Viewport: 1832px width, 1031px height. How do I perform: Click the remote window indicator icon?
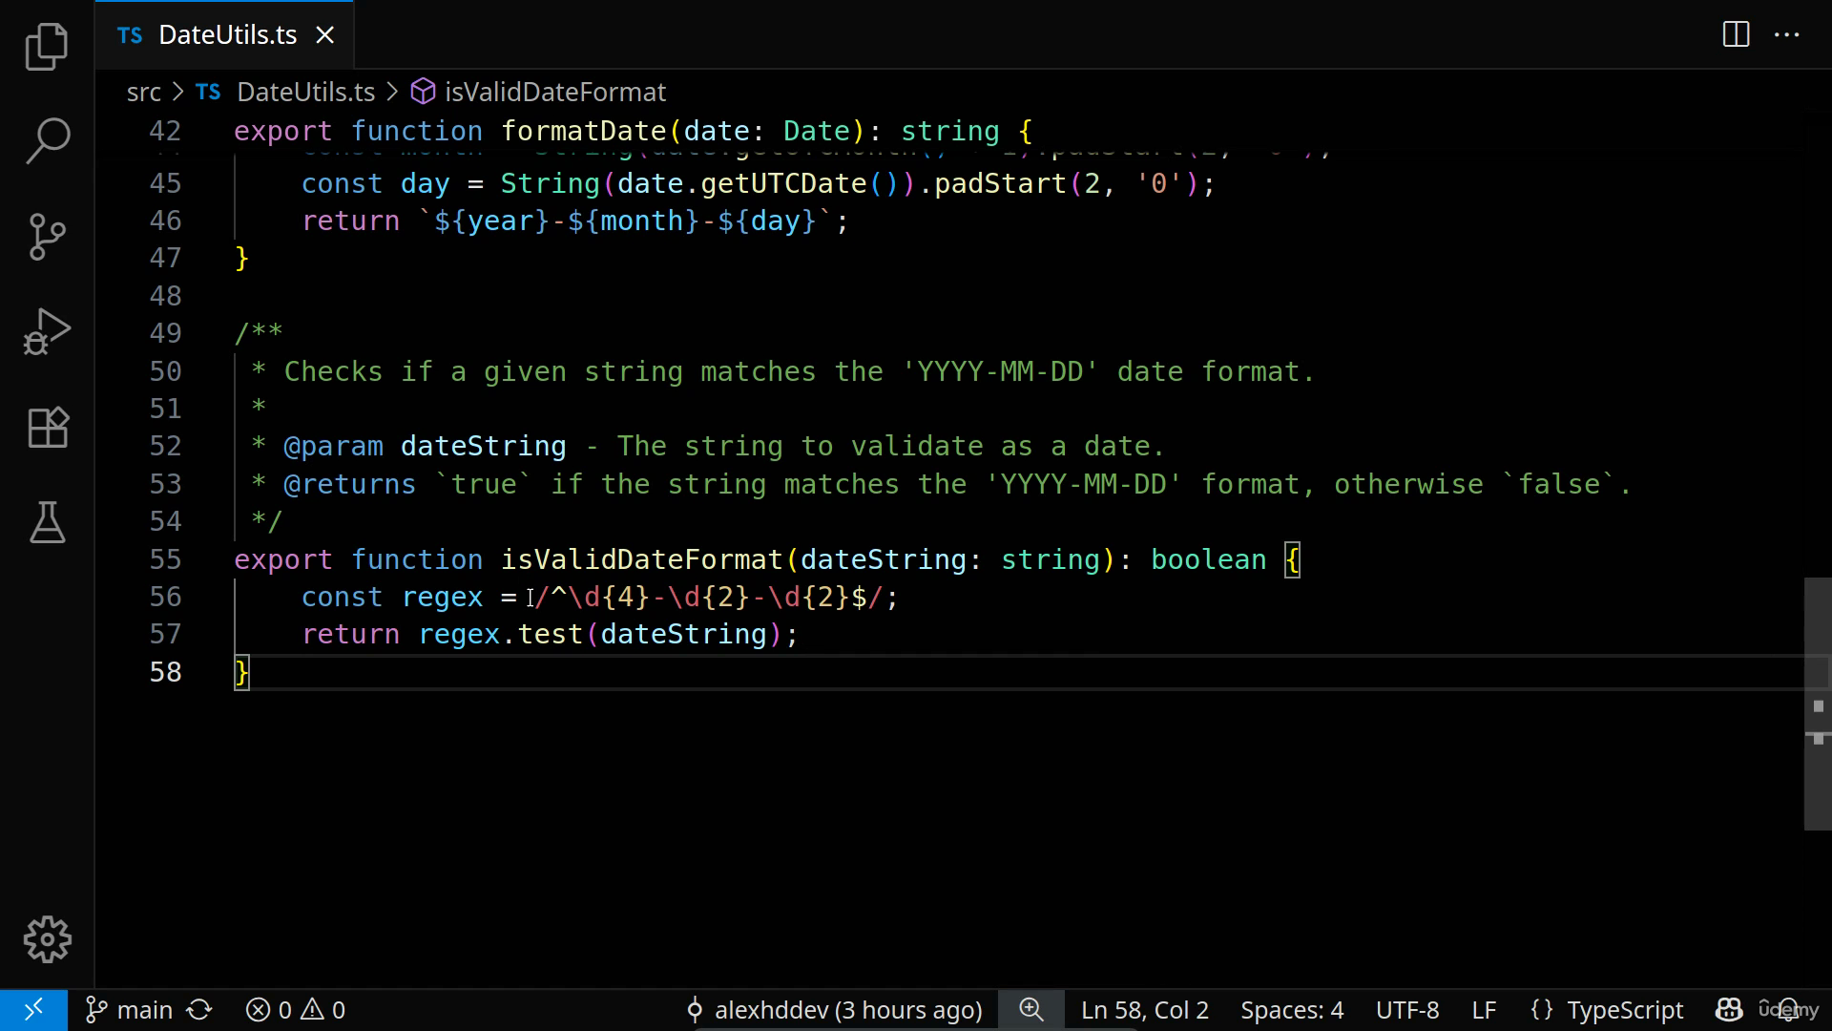click(x=33, y=1010)
